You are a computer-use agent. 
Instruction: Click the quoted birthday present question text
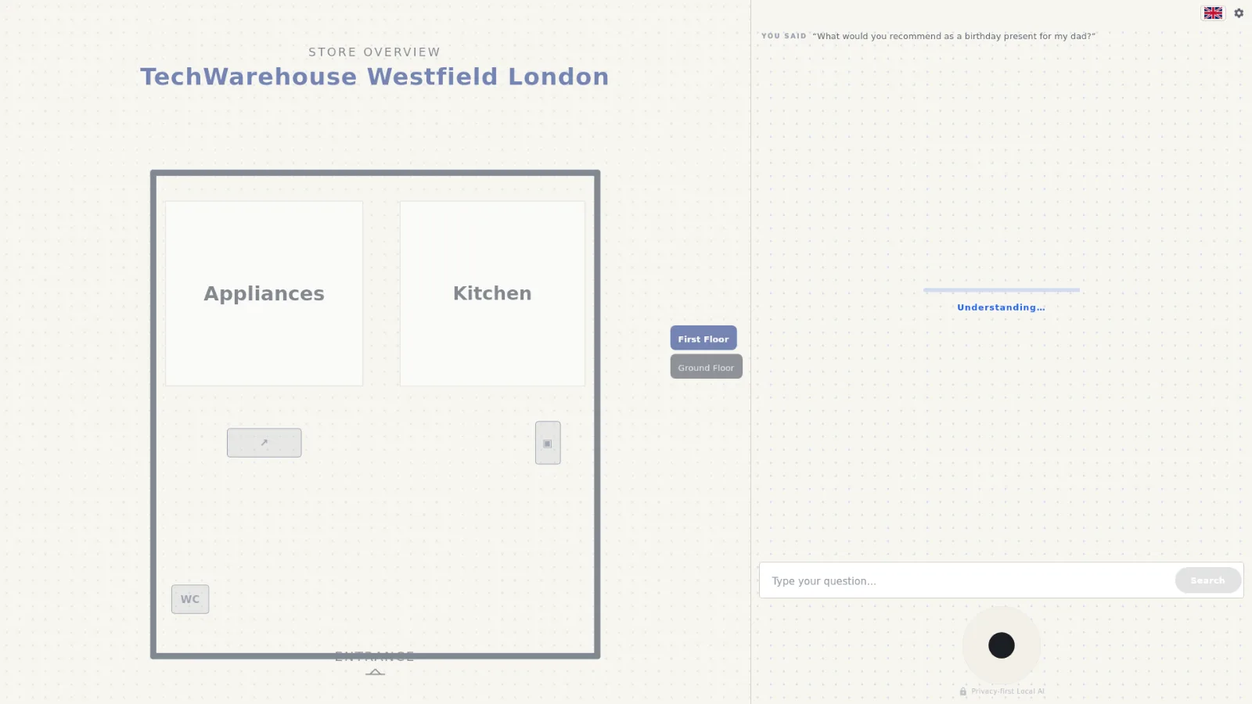point(954,36)
